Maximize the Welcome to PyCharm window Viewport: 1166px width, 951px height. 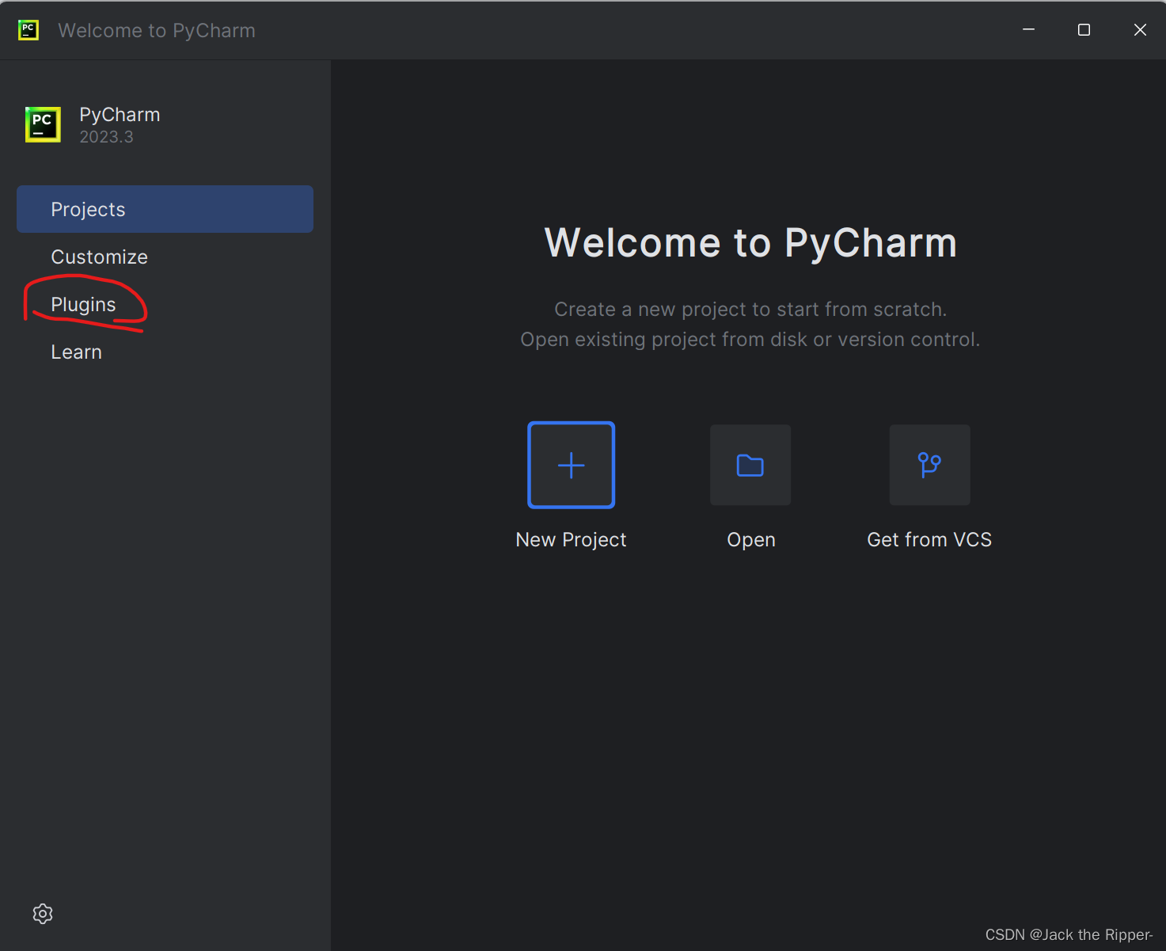click(x=1084, y=30)
